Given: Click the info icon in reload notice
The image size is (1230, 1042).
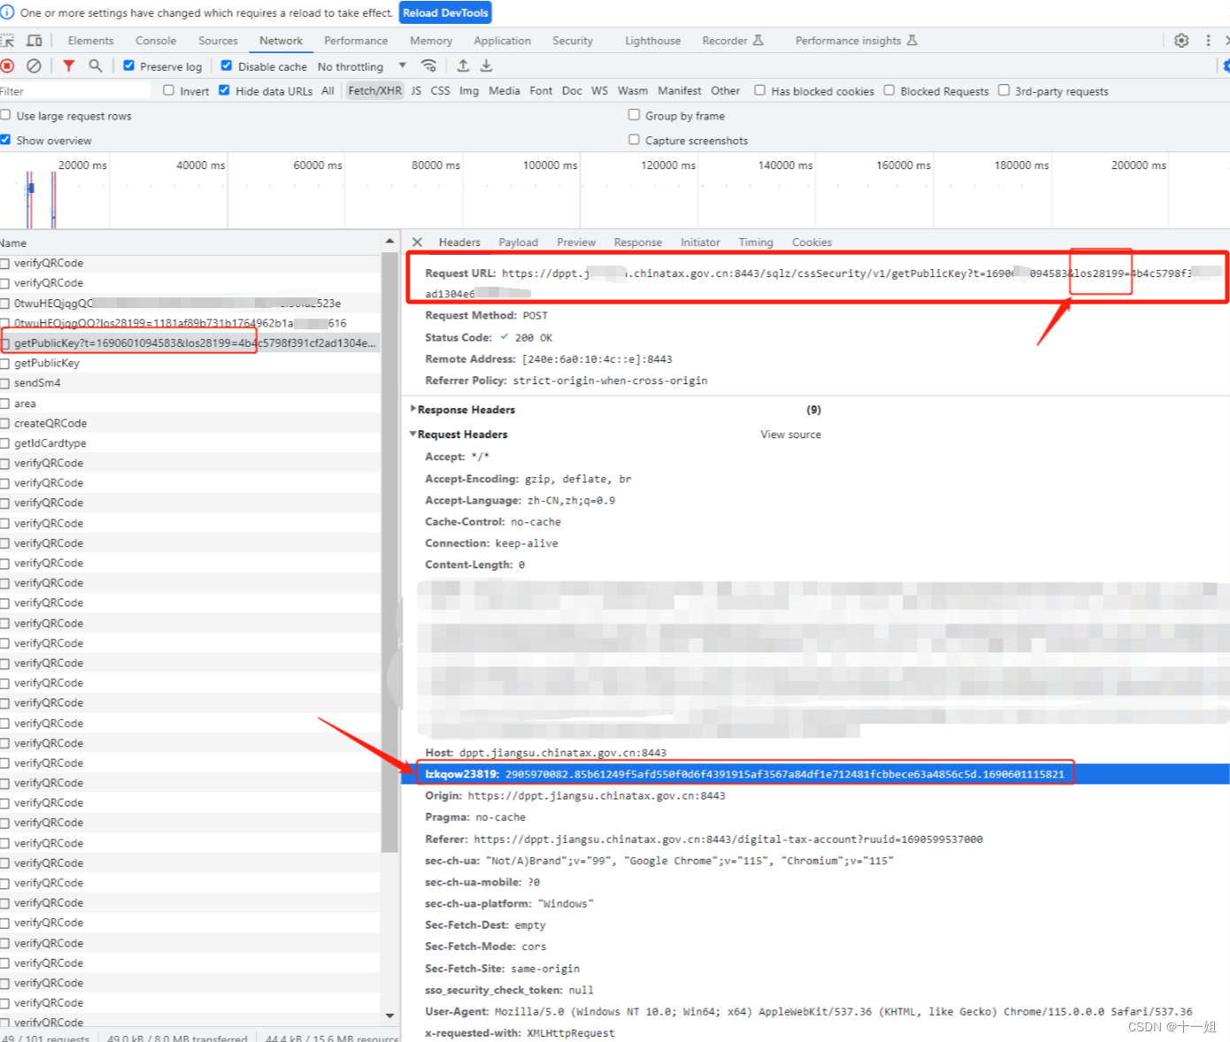Looking at the screenshot, I should click(x=7, y=12).
